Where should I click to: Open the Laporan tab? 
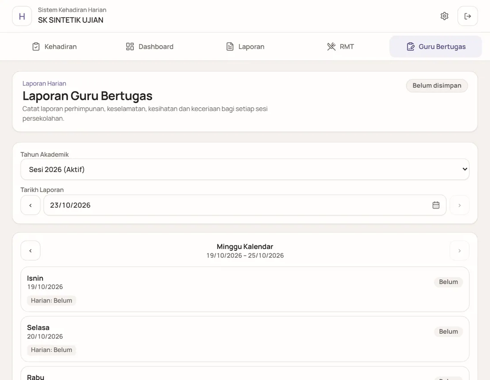pyautogui.click(x=245, y=47)
